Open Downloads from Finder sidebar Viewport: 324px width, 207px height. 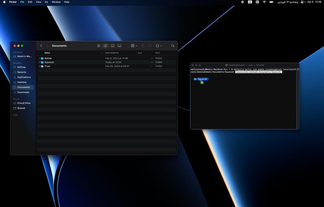point(22,92)
